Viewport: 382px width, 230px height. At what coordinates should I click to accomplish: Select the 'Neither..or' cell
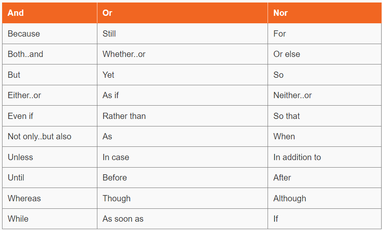[325, 95]
